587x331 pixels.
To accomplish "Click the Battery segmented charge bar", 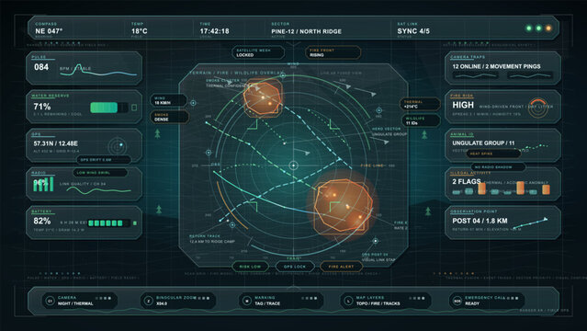I will pos(109,223).
